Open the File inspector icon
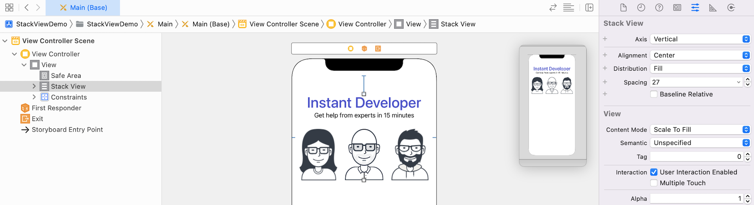 point(623,7)
